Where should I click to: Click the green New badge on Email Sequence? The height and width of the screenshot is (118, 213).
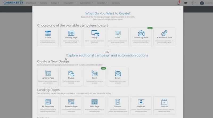[x=150, y=28]
